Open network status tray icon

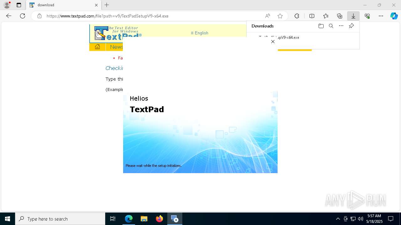point(353,219)
